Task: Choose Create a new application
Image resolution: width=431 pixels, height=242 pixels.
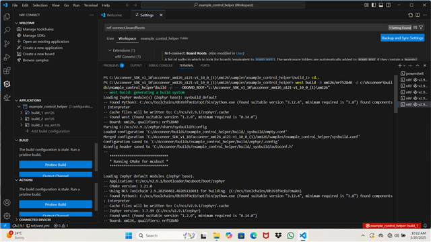Action: tap(42, 48)
